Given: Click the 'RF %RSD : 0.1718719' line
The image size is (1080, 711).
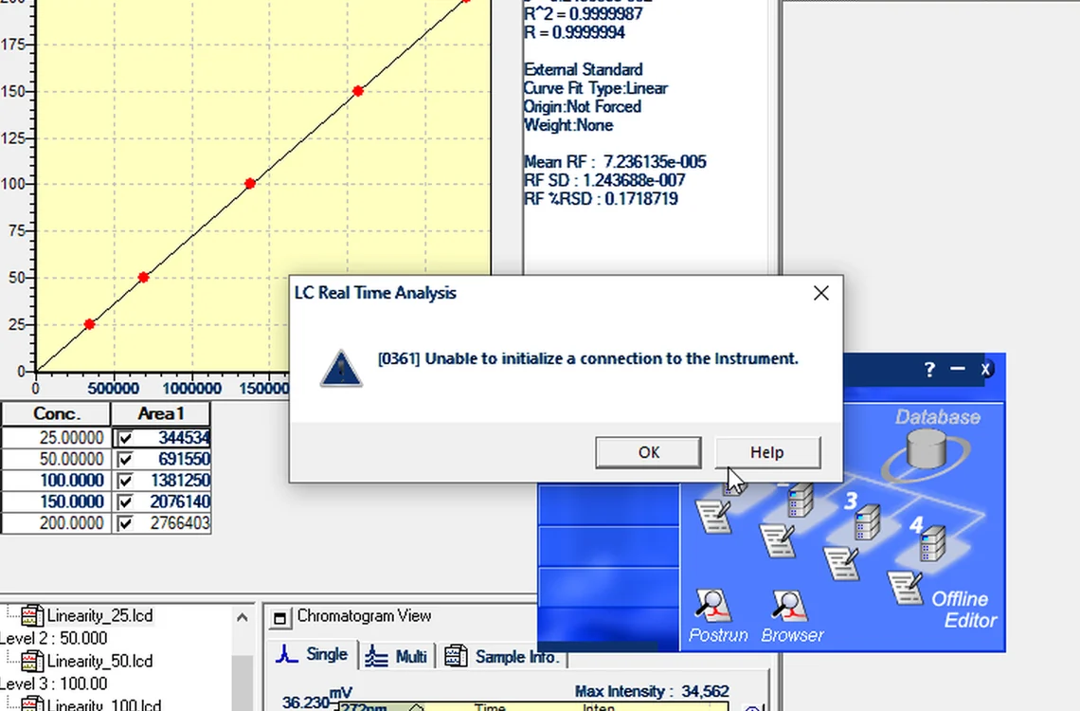Looking at the screenshot, I should (601, 199).
